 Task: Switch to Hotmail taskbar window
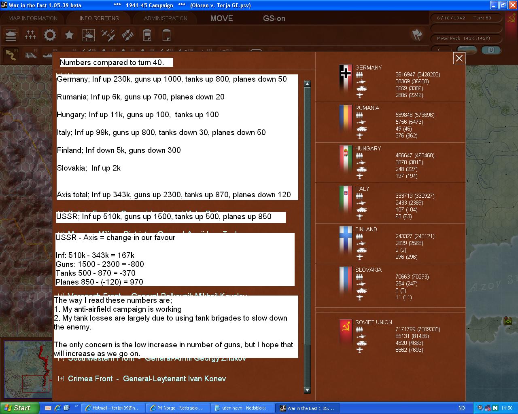coord(113,408)
